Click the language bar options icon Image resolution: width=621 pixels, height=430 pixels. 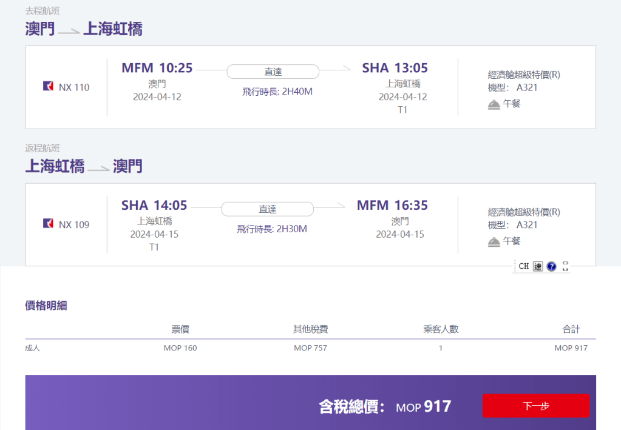565,266
